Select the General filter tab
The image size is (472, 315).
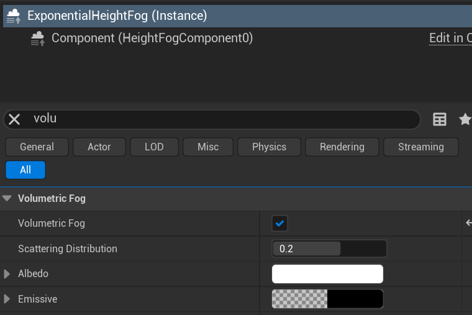click(37, 147)
